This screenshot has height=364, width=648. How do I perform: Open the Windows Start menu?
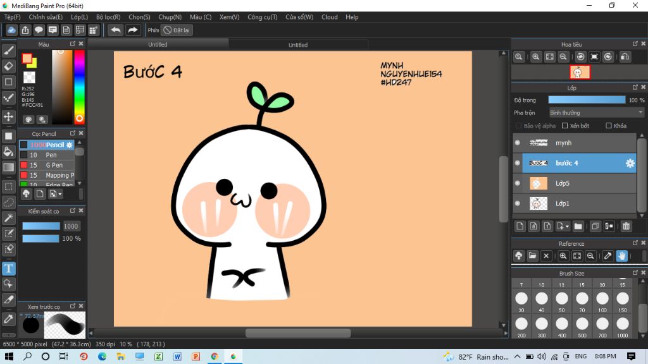pos(9,356)
